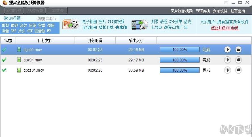252x137 pixels.
Task: Click the 添加视频 button
Action: click(14, 10)
